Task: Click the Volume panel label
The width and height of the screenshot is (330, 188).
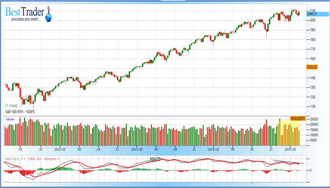Action: (10, 119)
